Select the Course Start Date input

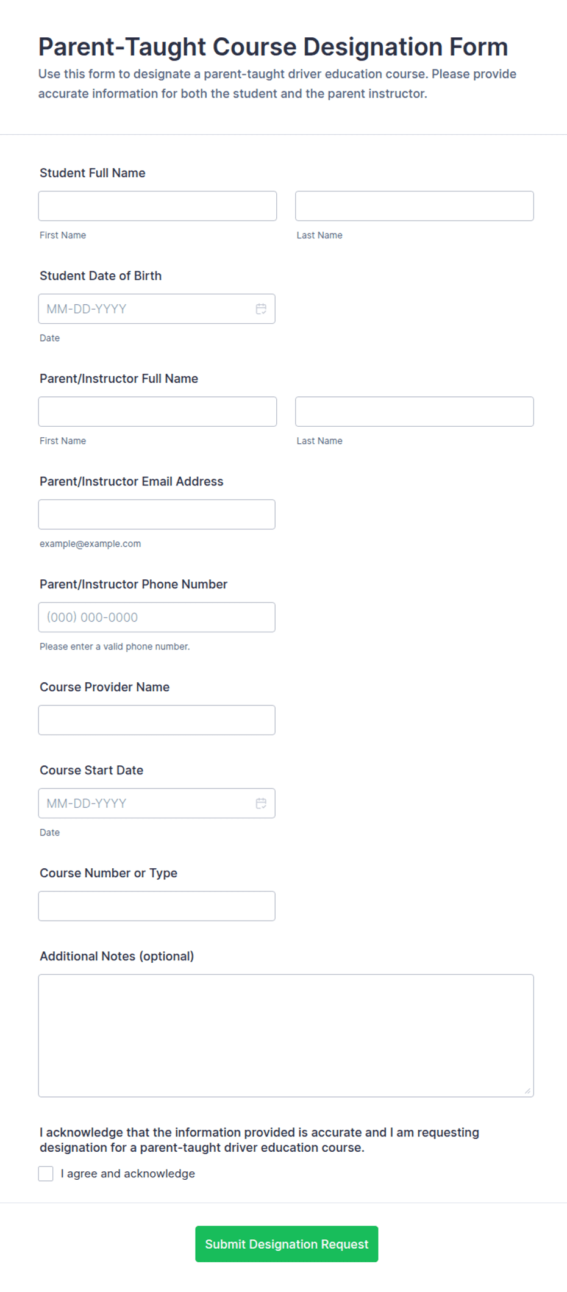pyautogui.click(x=157, y=804)
